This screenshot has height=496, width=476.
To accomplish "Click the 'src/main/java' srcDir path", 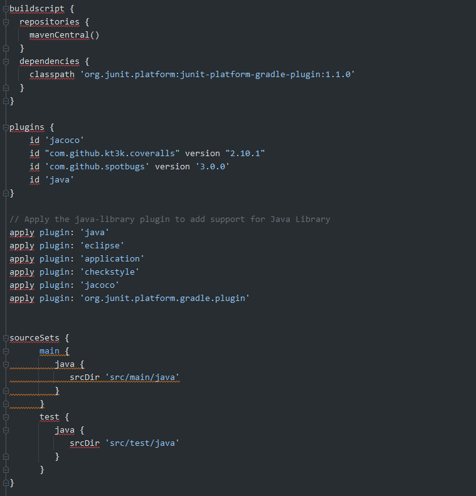I will tap(142, 377).
